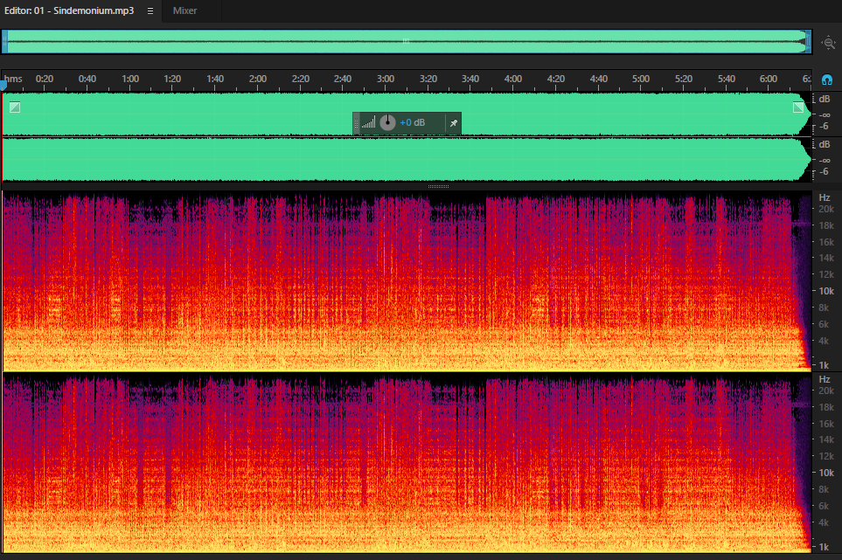The image size is (842, 560).
Task: Click 3:40 on the timeline ruler
Action: point(470,79)
